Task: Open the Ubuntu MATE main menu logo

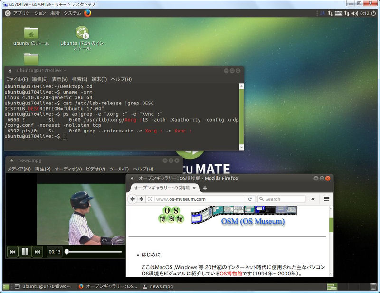Action: (x=8, y=13)
